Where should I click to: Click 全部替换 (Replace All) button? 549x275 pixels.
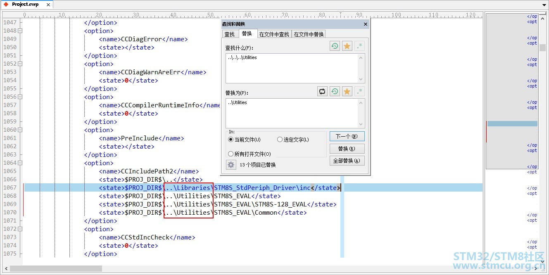tap(347, 161)
